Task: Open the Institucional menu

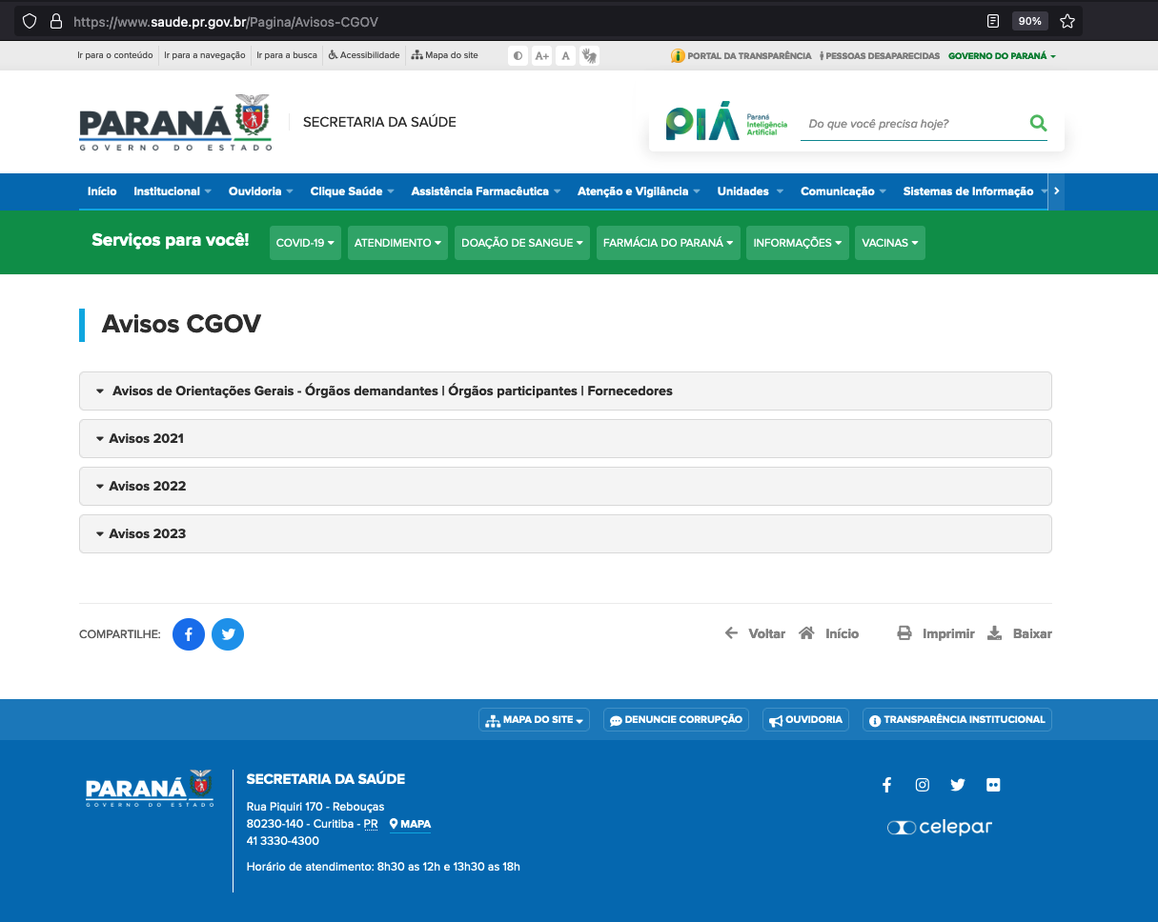Action: 173,191
